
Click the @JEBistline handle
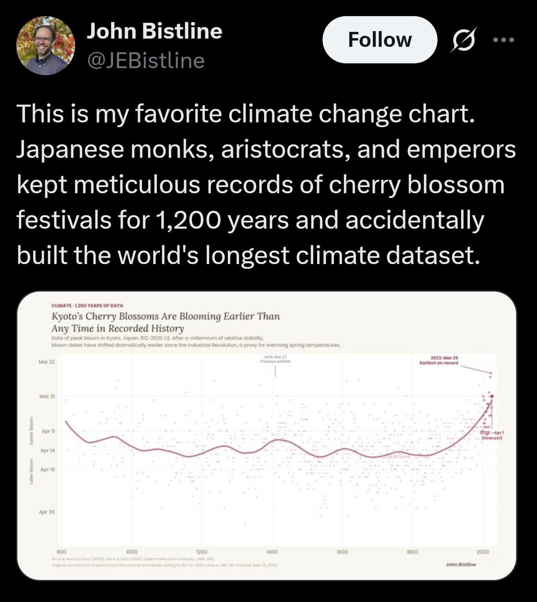tap(146, 61)
